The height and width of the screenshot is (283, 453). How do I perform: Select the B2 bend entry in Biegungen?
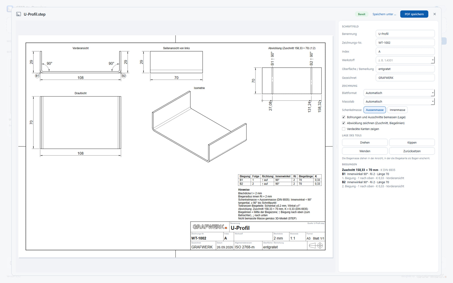tap(366, 182)
